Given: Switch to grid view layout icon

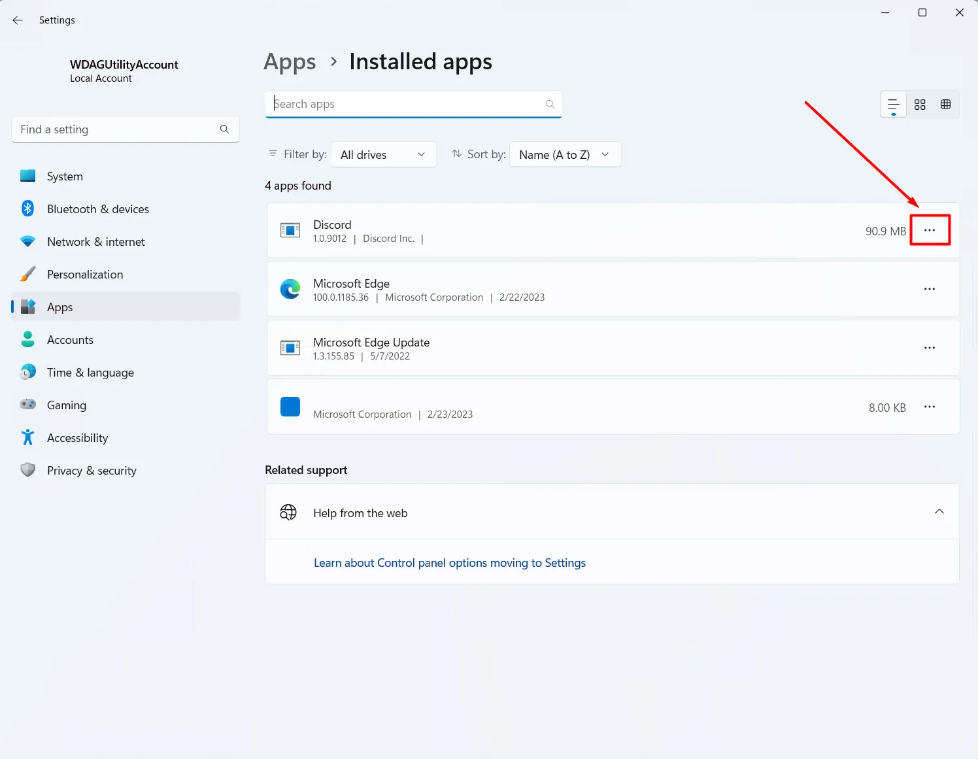Looking at the screenshot, I should click(920, 105).
